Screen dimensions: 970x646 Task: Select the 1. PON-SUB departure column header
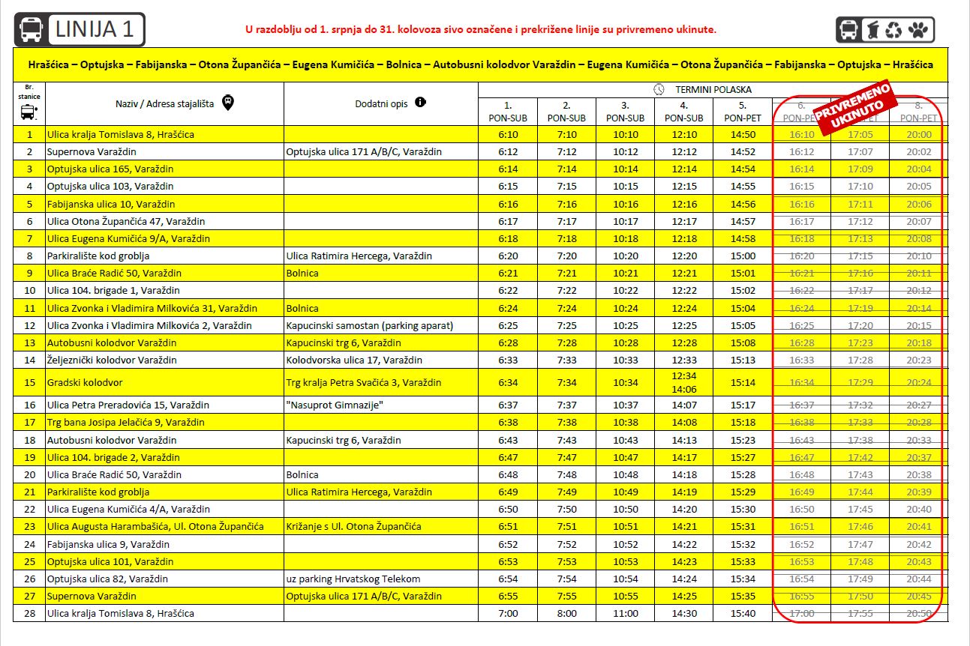(x=508, y=112)
